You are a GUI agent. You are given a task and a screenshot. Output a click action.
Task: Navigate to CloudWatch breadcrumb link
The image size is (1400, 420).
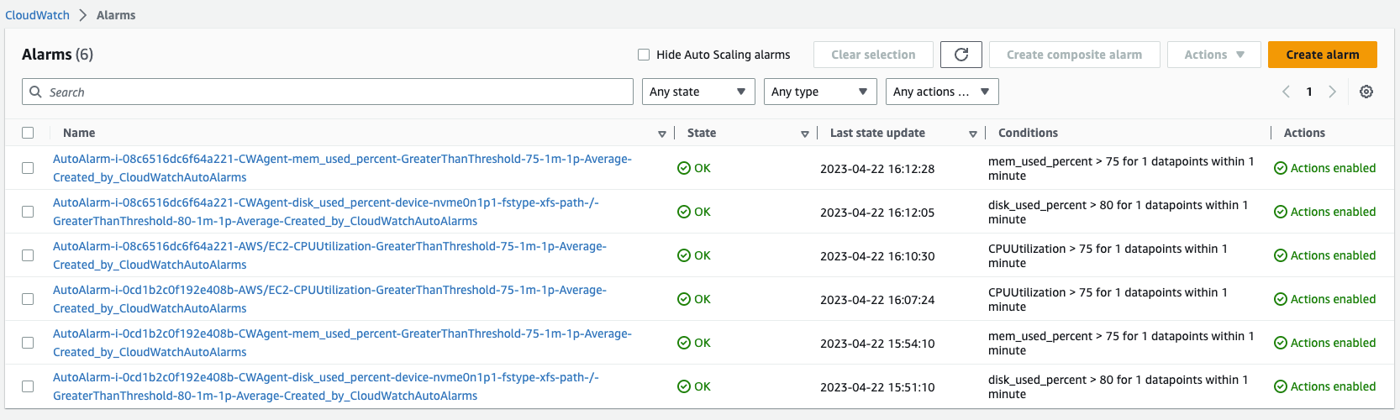point(38,15)
